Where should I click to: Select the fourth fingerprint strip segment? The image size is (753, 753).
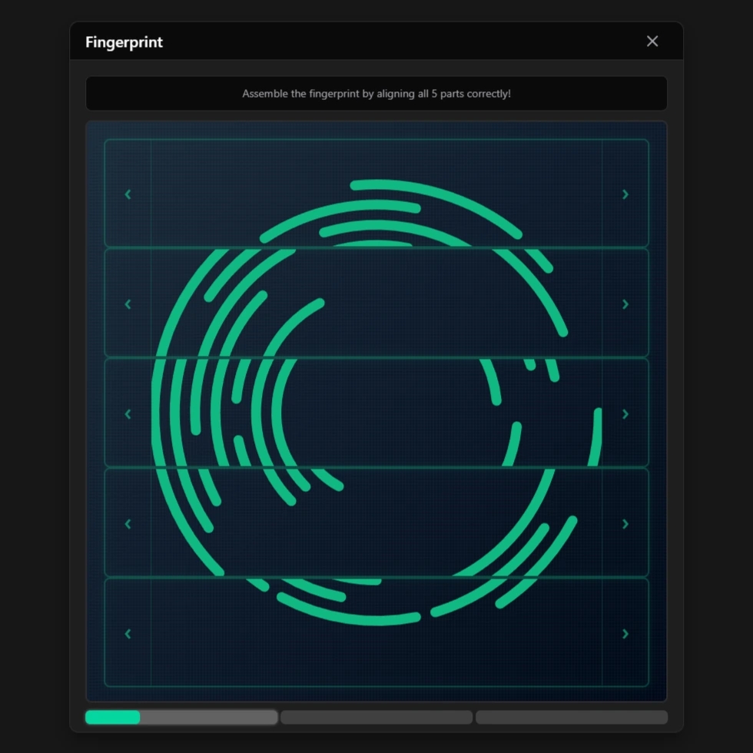(376, 522)
